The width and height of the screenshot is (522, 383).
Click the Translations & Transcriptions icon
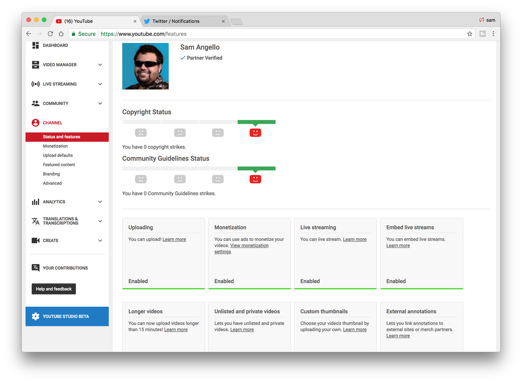coord(36,221)
